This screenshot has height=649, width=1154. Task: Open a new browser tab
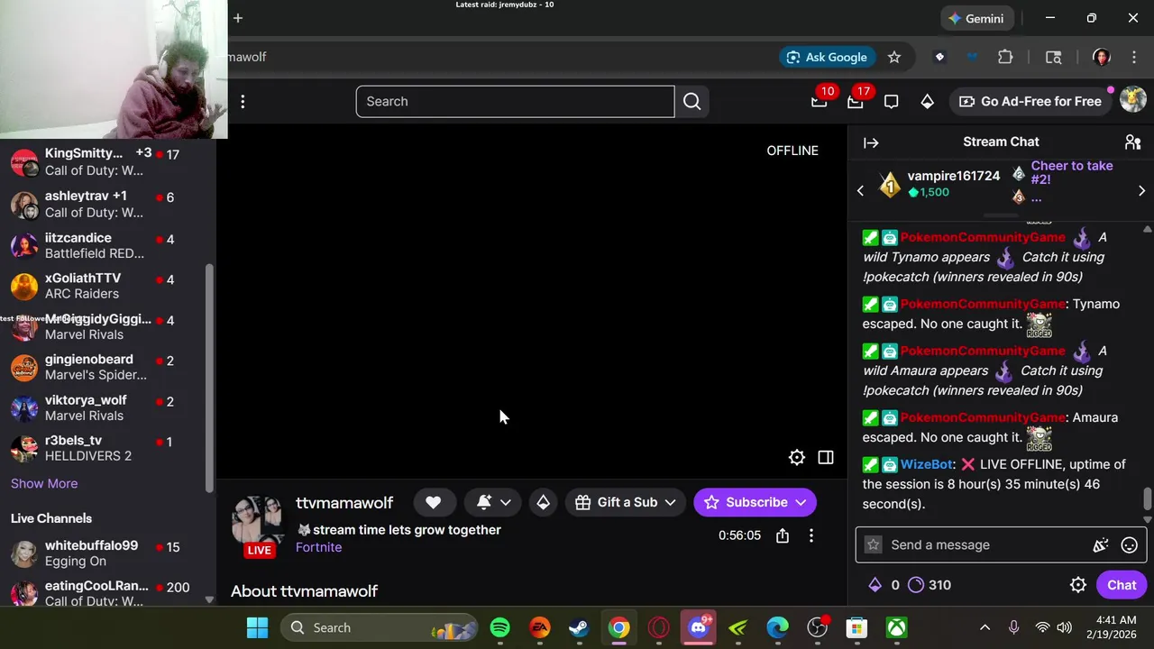tap(238, 18)
